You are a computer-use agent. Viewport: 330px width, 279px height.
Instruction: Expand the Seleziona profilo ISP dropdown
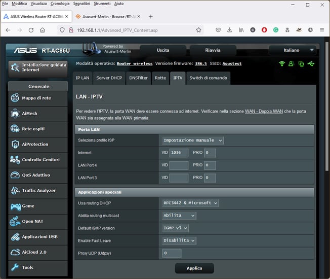coord(193,140)
